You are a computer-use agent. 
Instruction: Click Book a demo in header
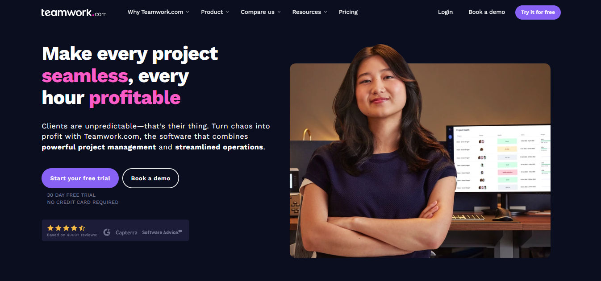(487, 12)
